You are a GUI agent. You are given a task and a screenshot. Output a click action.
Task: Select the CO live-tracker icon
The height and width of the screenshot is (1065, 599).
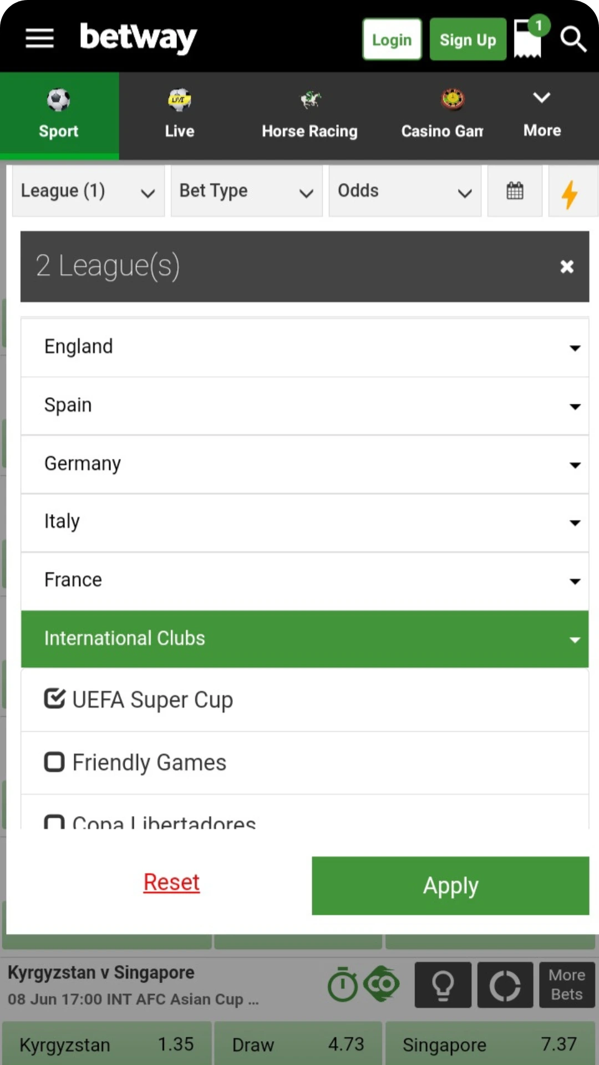click(380, 984)
